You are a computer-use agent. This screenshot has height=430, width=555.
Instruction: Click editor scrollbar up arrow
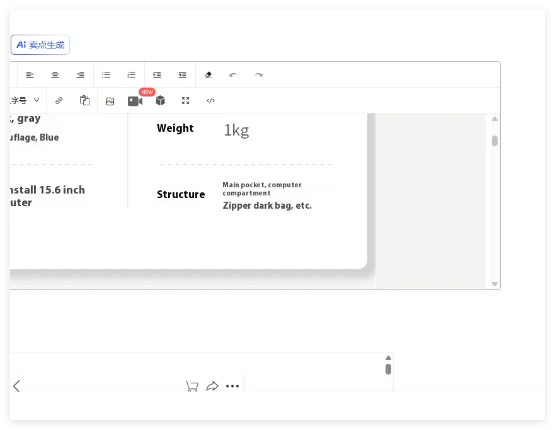(x=495, y=119)
